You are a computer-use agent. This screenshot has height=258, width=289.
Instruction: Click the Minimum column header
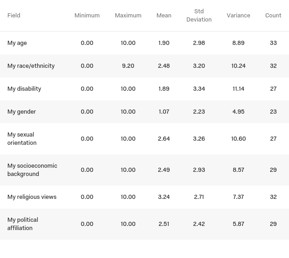[87, 16]
